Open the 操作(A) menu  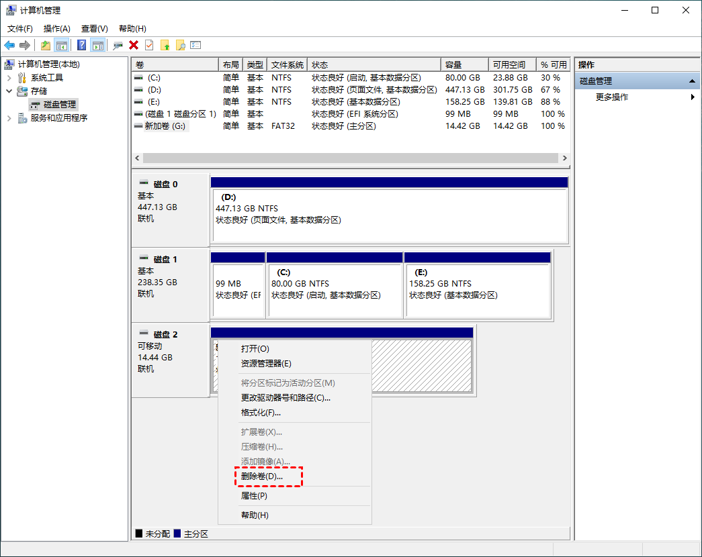[x=57, y=29]
